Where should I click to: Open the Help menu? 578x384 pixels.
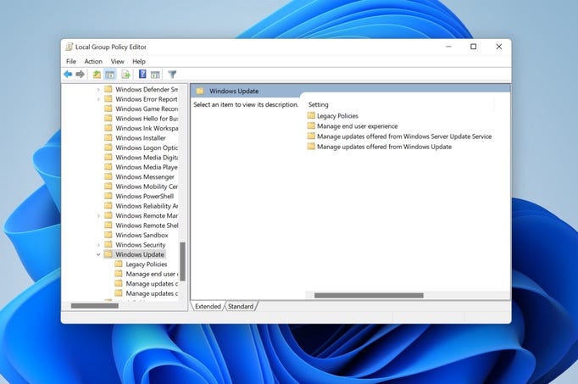pos(139,61)
